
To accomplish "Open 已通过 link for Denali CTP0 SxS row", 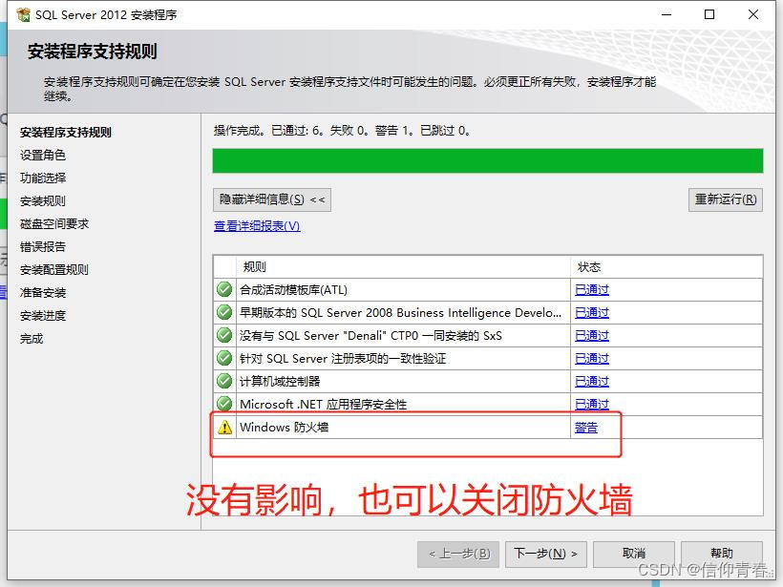I will 592,336.
